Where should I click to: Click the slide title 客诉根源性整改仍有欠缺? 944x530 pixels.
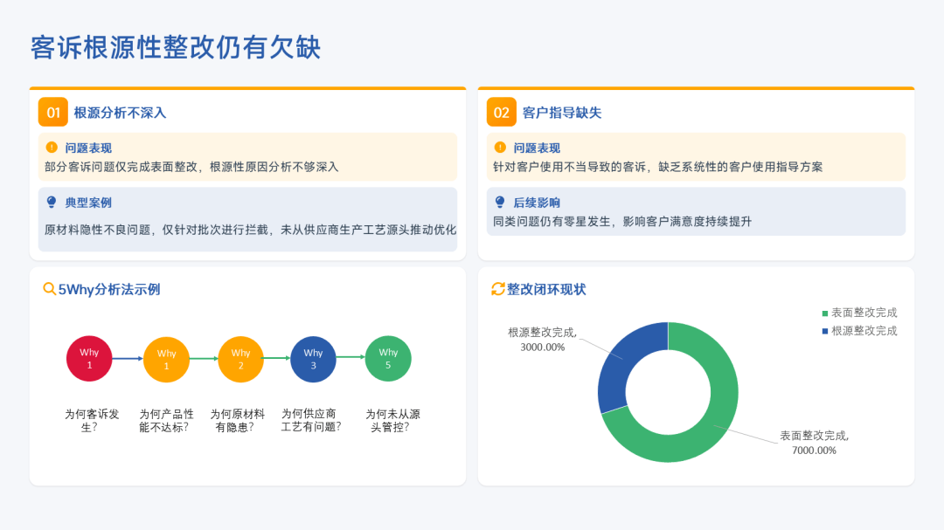coord(176,47)
